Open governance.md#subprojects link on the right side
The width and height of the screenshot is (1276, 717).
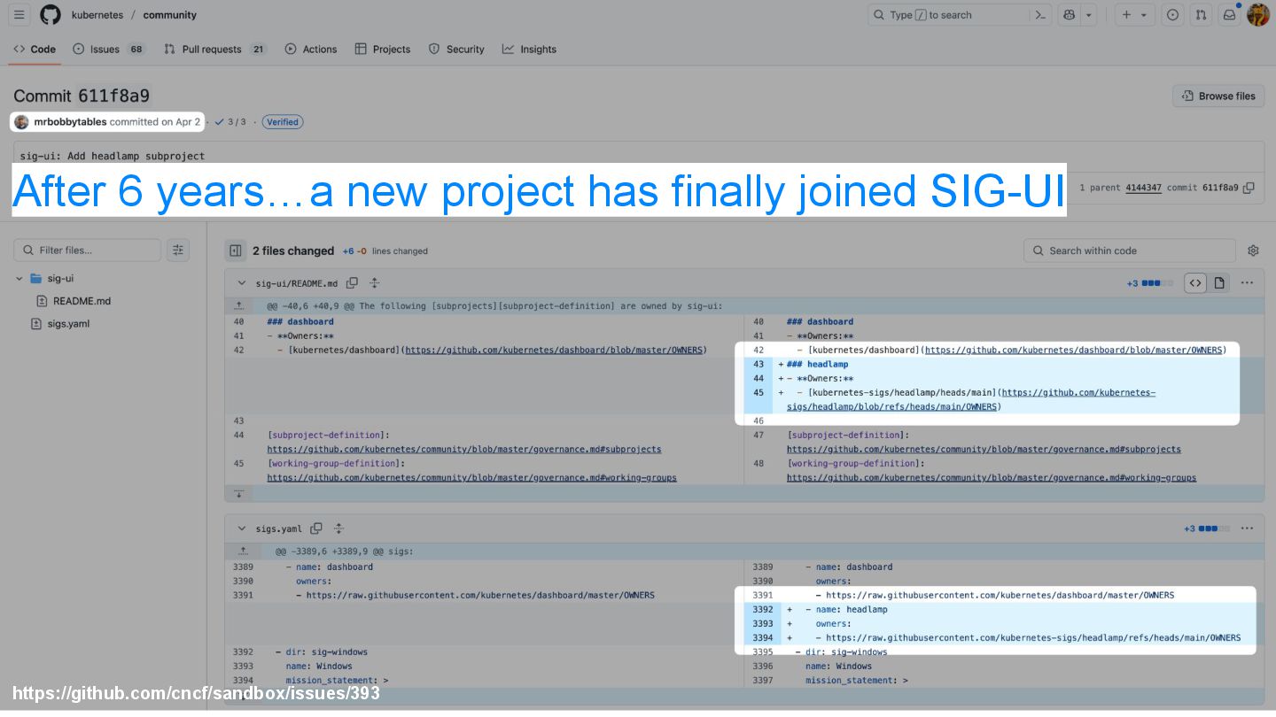pyautogui.click(x=984, y=450)
